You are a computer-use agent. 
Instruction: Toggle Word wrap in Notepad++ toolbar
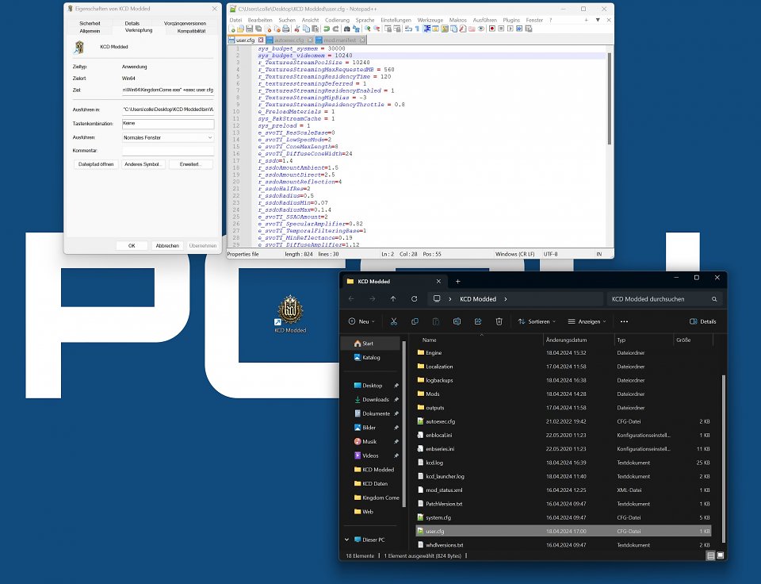point(408,29)
